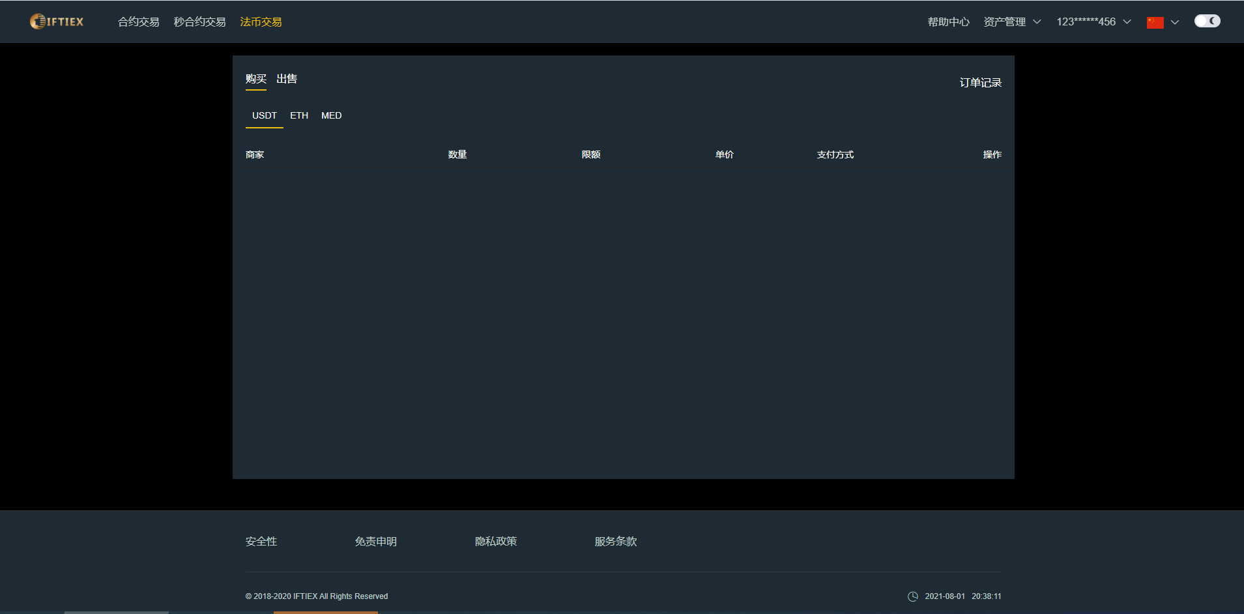The image size is (1244, 614).
Task: Click the China flag language icon
Action: coord(1154,22)
